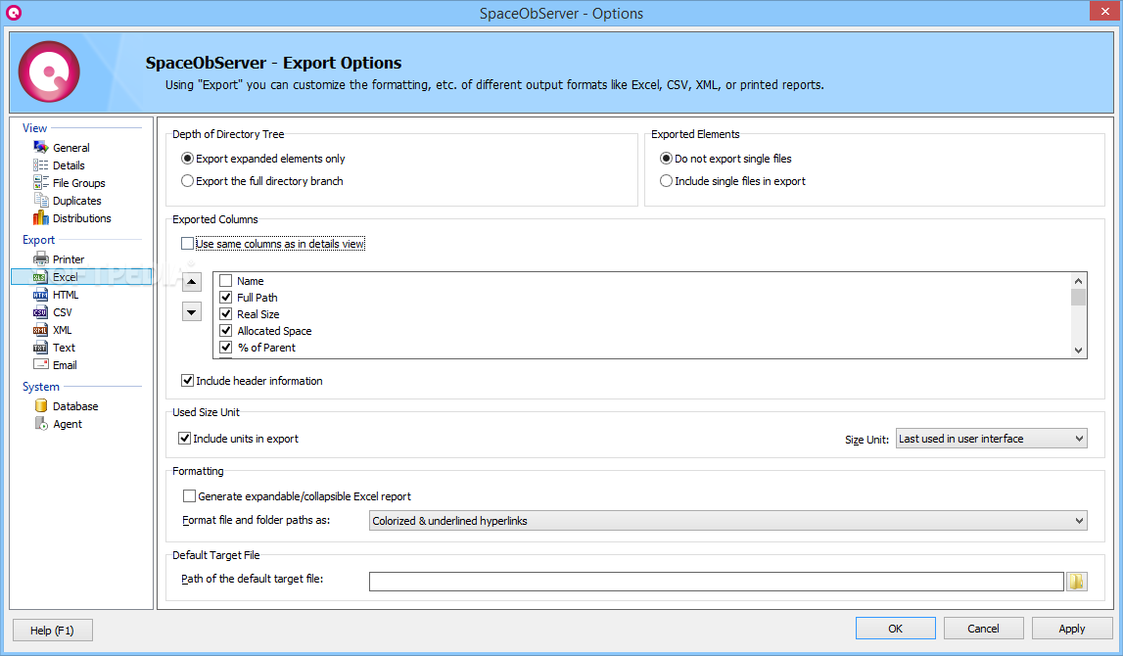Enable Use same columns as in details view
1123x656 pixels.
(188, 244)
